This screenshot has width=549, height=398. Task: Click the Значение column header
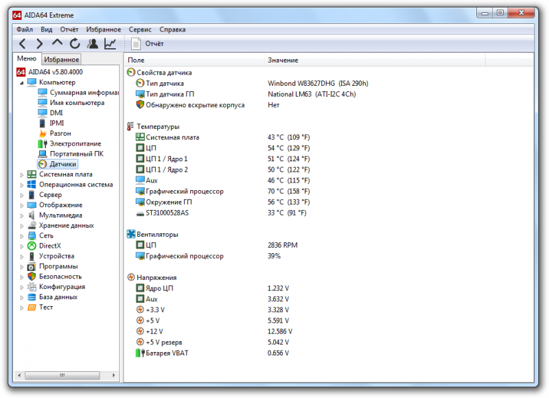coord(283,60)
